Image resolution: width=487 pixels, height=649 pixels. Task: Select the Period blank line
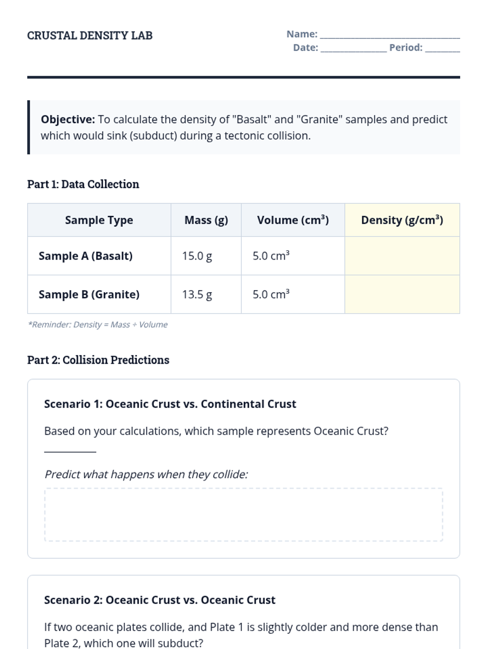coord(442,49)
